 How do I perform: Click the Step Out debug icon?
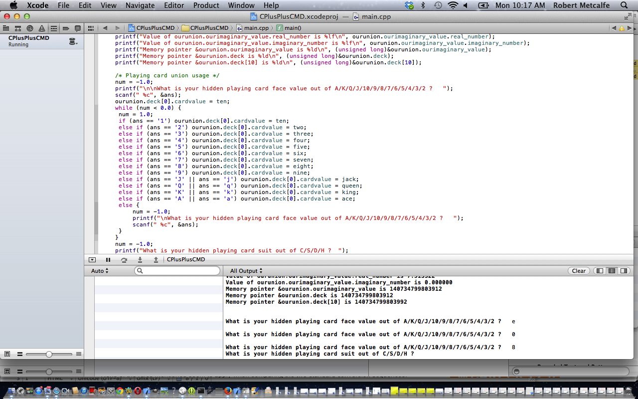point(156,259)
